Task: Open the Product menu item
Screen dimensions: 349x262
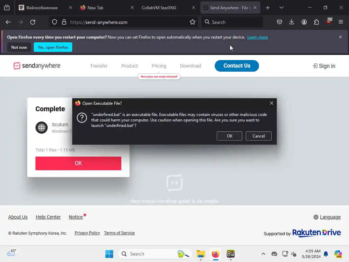Action: [130, 66]
